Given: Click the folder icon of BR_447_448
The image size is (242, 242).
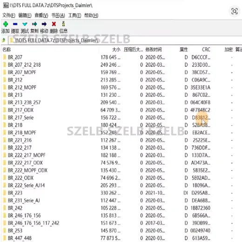Looking at the screenshot, I should point(5,238).
